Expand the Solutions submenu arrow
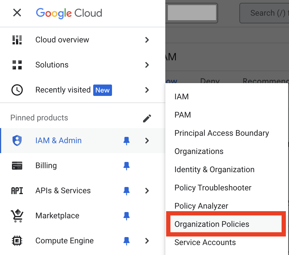This screenshot has width=289, height=255. pos(147,65)
